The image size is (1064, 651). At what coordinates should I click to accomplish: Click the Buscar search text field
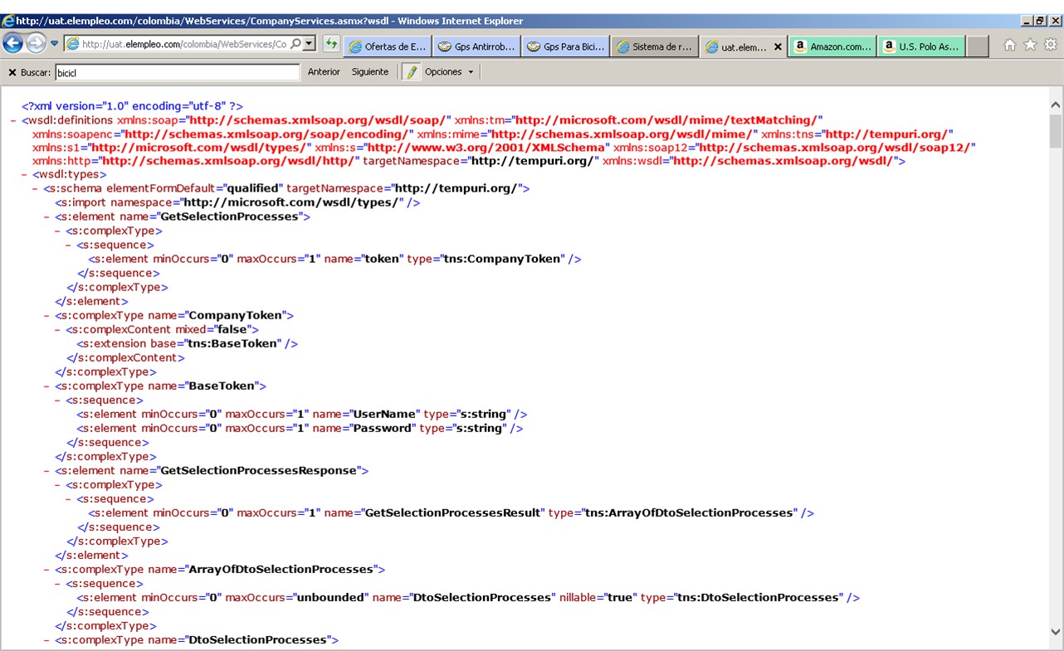click(x=177, y=73)
